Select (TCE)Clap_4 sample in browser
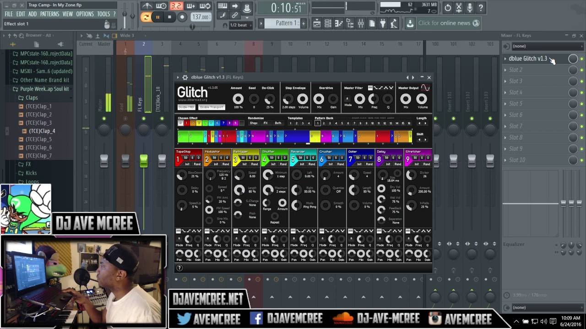 [42, 131]
